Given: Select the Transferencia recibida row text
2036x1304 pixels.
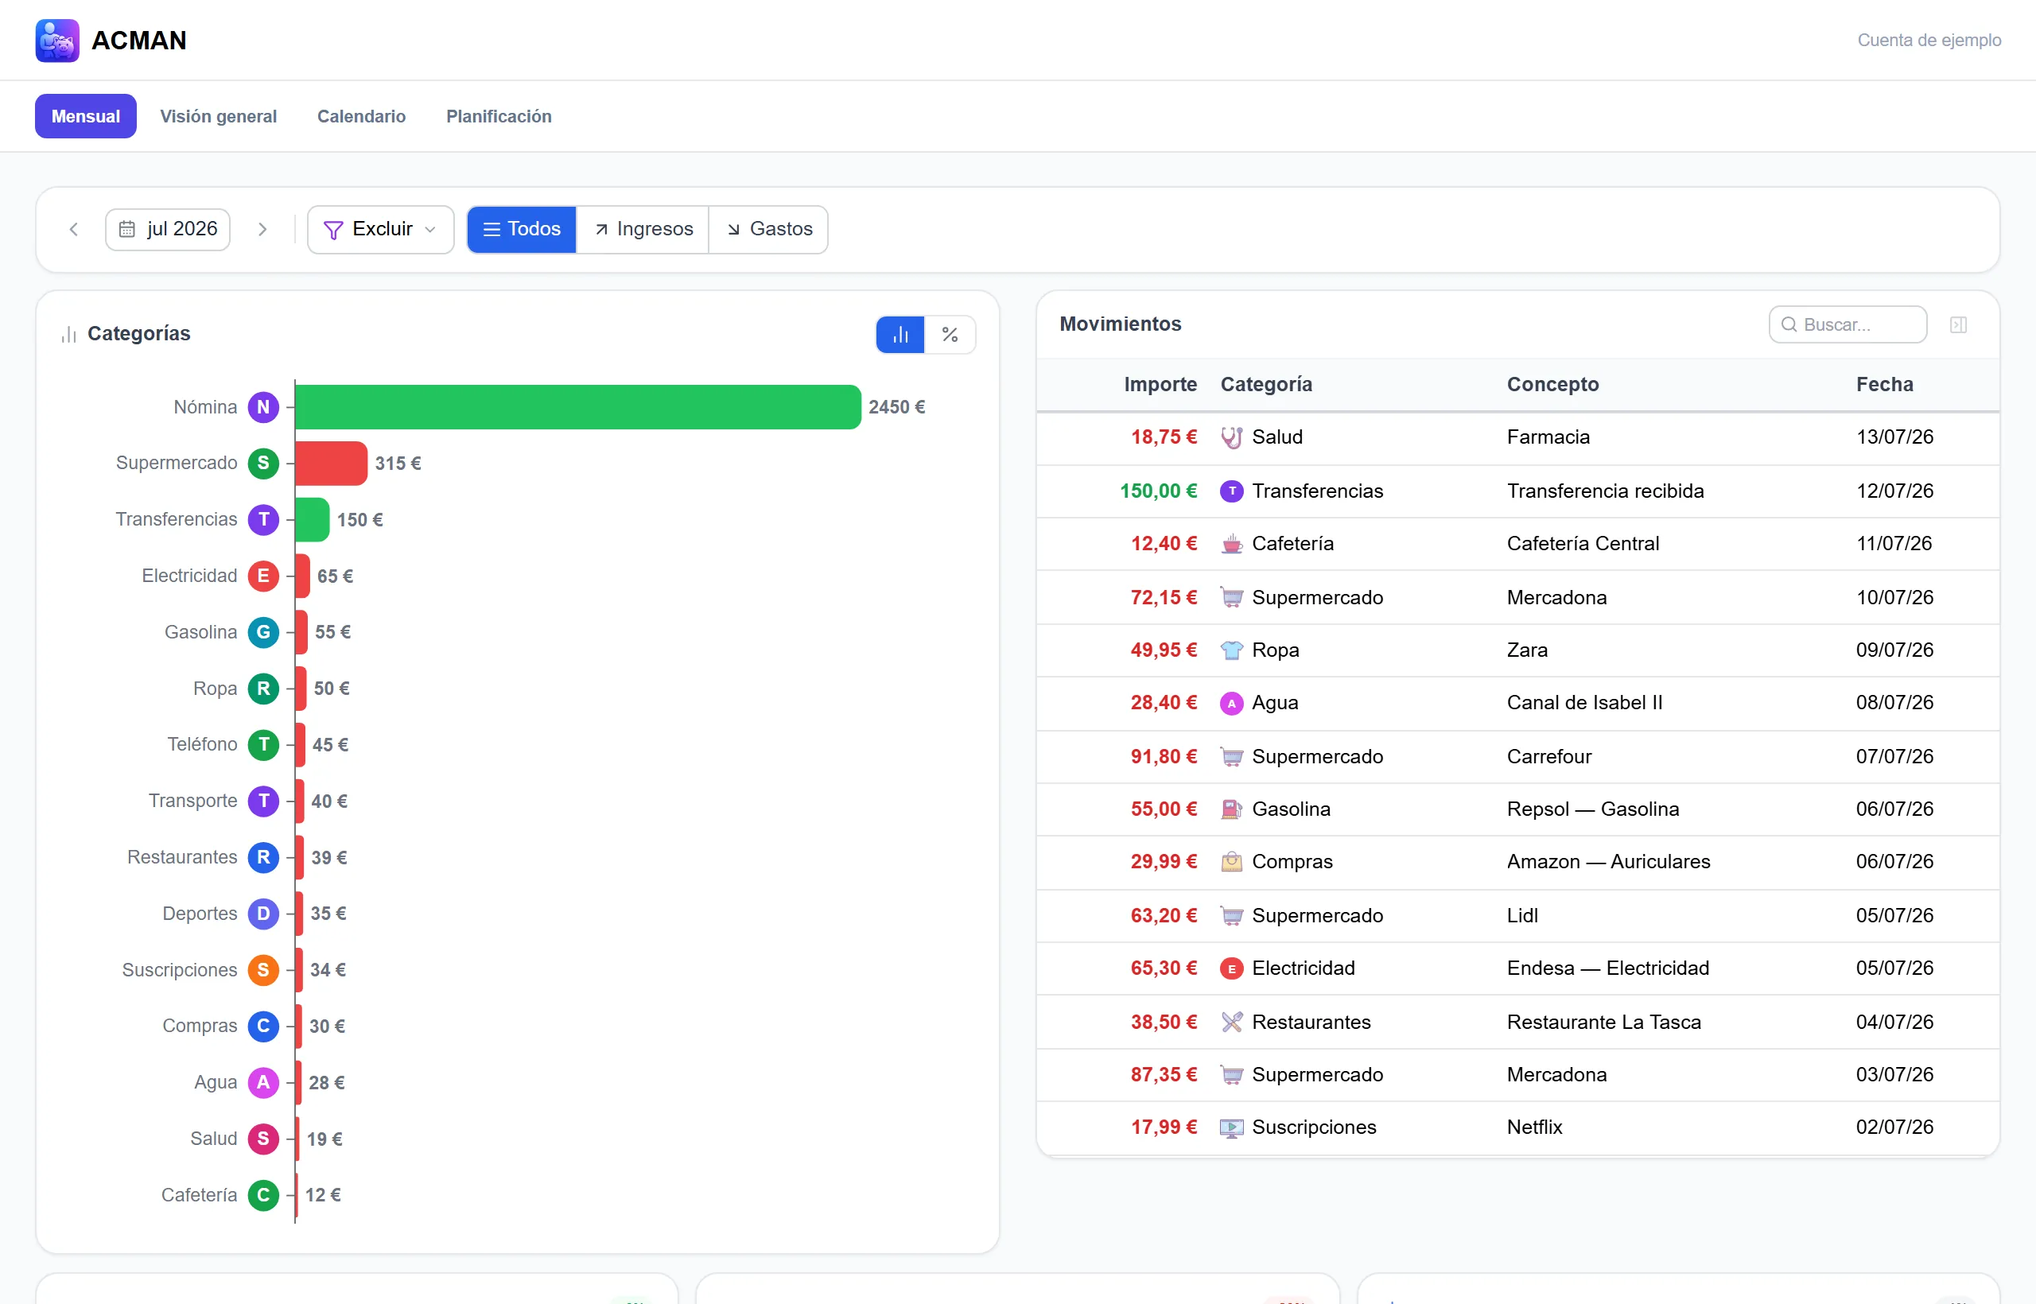Looking at the screenshot, I should pos(1605,491).
